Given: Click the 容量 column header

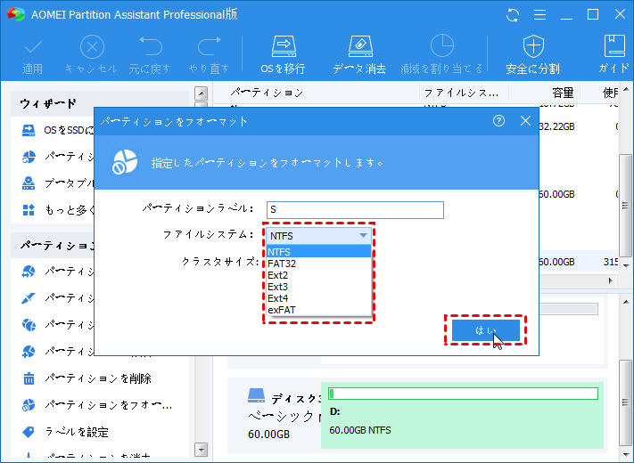Looking at the screenshot, I should [563, 93].
